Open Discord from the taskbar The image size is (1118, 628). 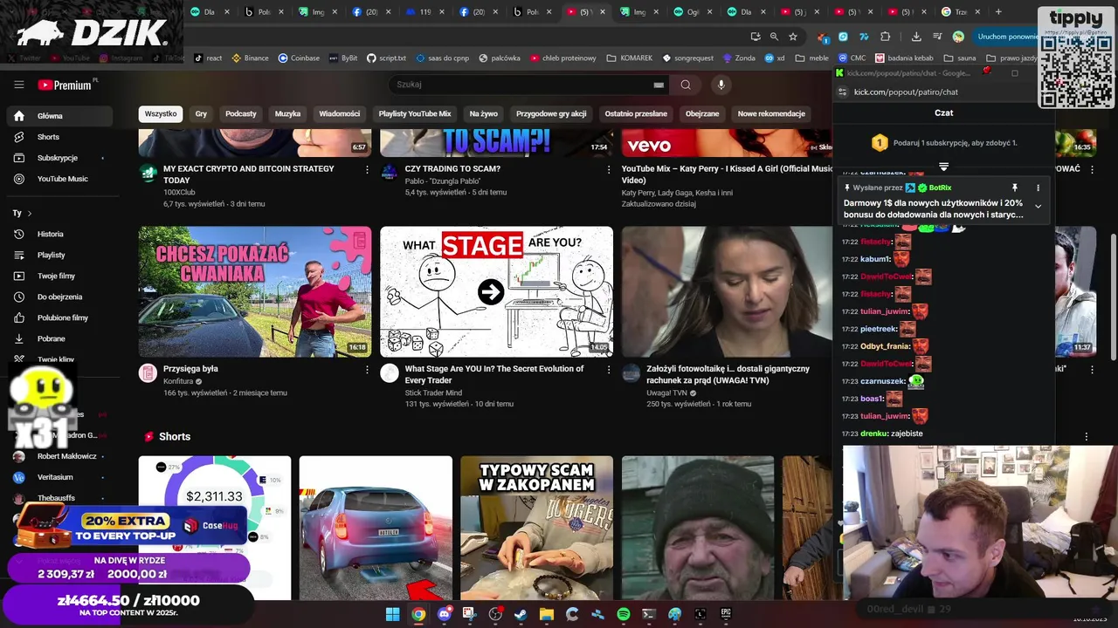[445, 614]
